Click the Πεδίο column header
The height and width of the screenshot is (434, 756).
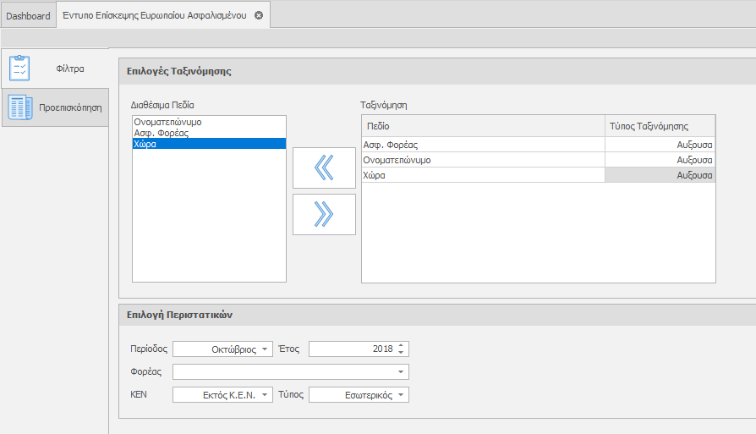(x=482, y=126)
